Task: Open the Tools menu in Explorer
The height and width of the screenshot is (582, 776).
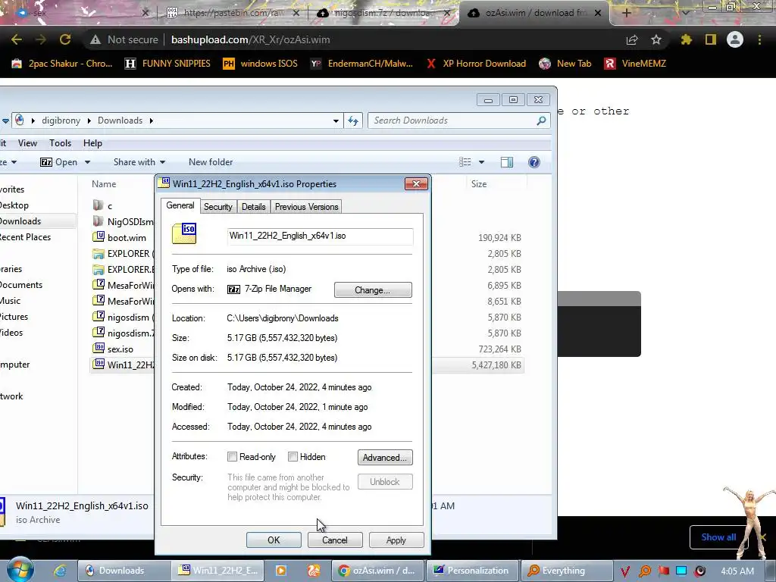Action: point(60,143)
